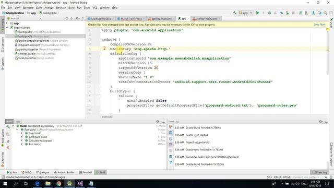Toggle the Structure side tool window
The height and width of the screenshot is (188, 334).
[x=3, y=44]
